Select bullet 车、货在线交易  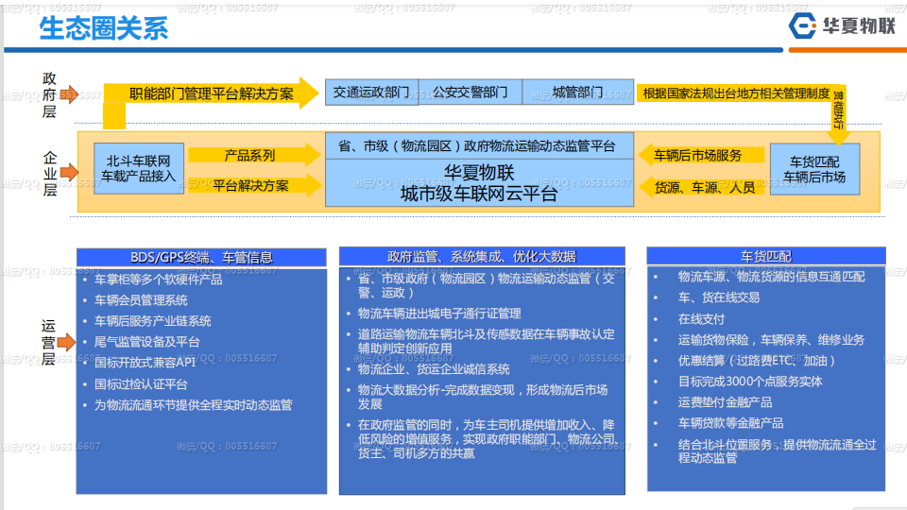point(718,297)
